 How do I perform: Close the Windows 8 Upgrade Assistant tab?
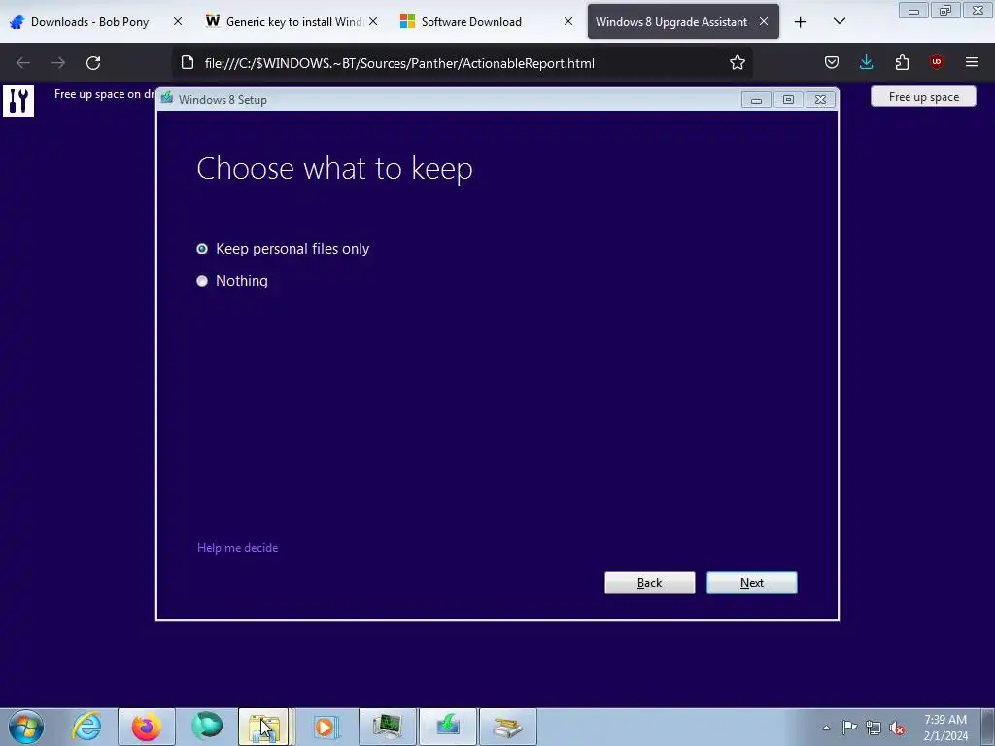point(764,21)
